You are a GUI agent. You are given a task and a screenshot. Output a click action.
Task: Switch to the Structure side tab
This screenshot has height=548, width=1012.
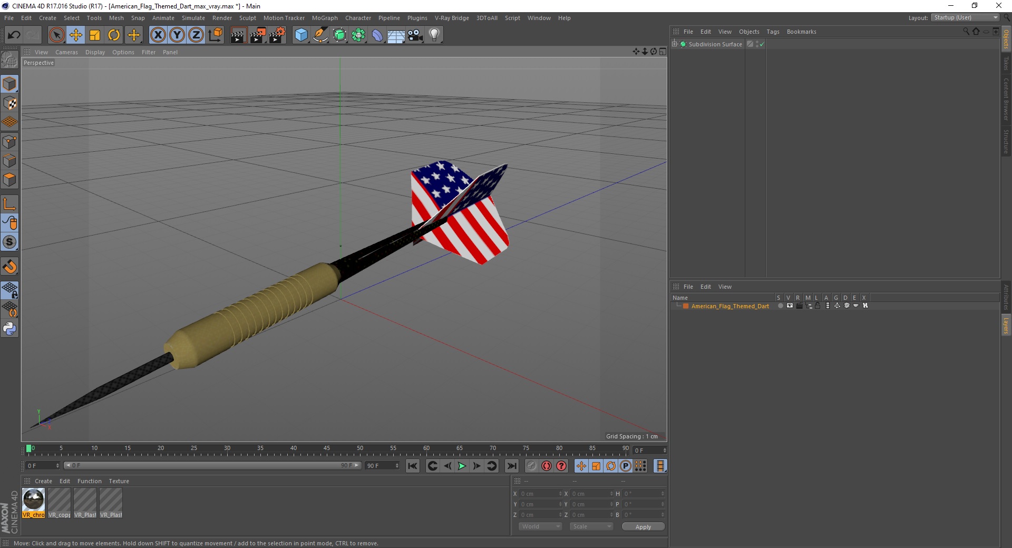[x=1006, y=141]
